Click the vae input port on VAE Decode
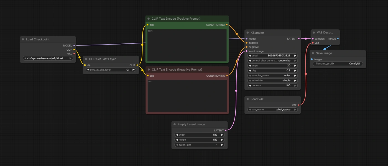 pyautogui.click(x=313, y=43)
